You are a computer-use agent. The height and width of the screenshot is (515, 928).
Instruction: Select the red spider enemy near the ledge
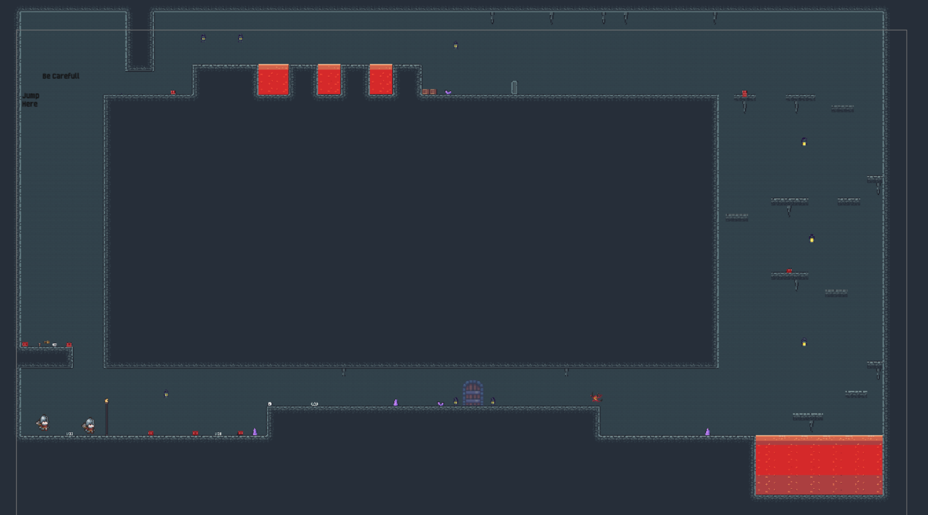pyautogui.click(x=597, y=398)
